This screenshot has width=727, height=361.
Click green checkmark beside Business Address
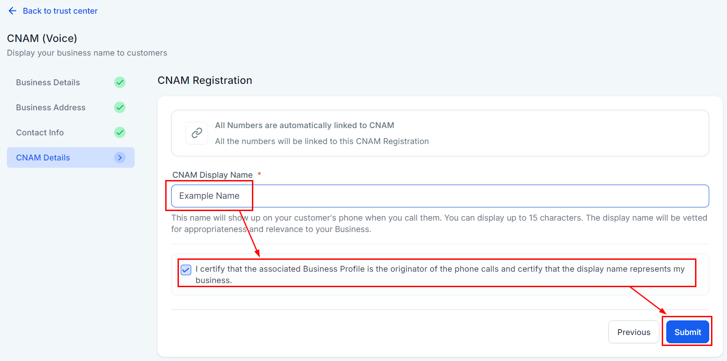[120, 108]
